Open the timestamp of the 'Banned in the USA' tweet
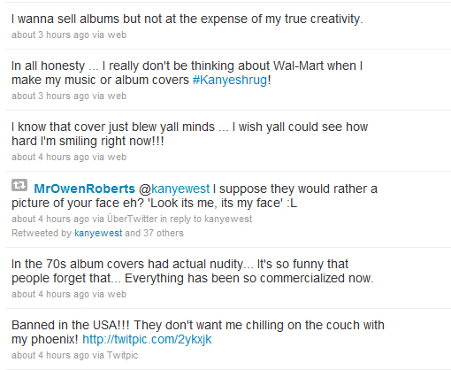The height and width of the screenshot is (370, 451). (x=50, y=355)
